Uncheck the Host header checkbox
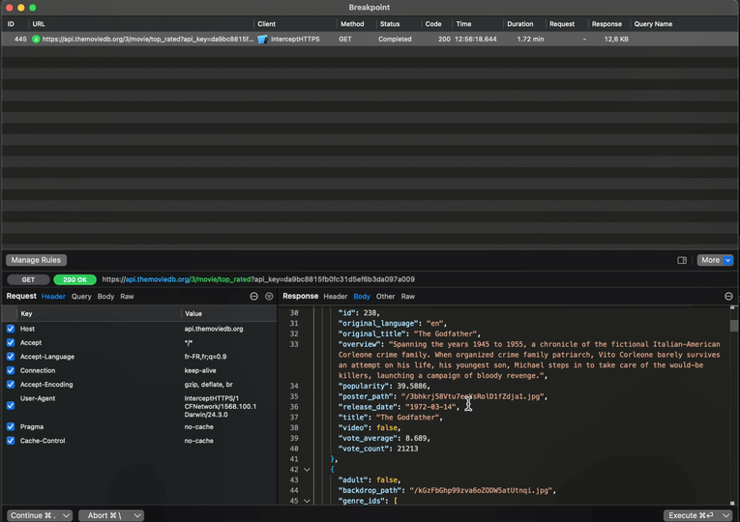The height and width of the screenshot is (522, 740). click(x=11, y=329)
